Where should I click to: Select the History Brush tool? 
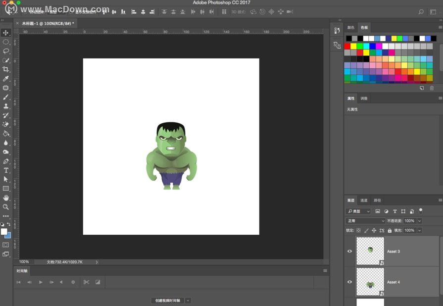(x=5, y=115)
